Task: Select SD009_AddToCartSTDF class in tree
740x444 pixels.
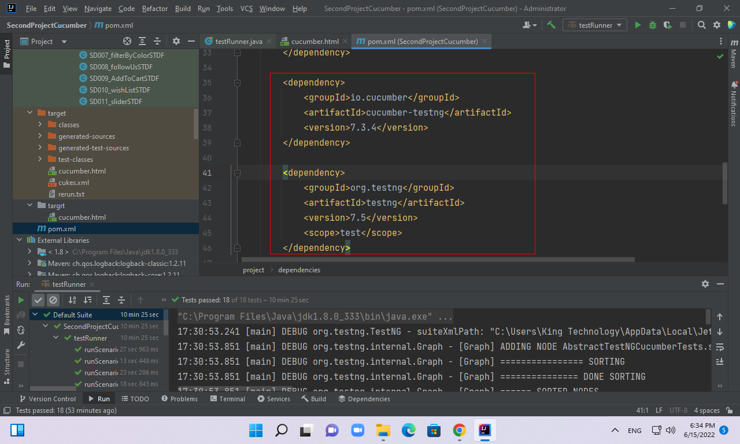Action: tap(124, 78)
